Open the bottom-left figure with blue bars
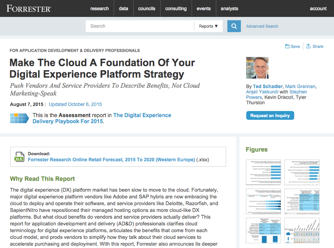Image resolution: width=334 pixels, height=248 pixels. [x=264, y=230]
